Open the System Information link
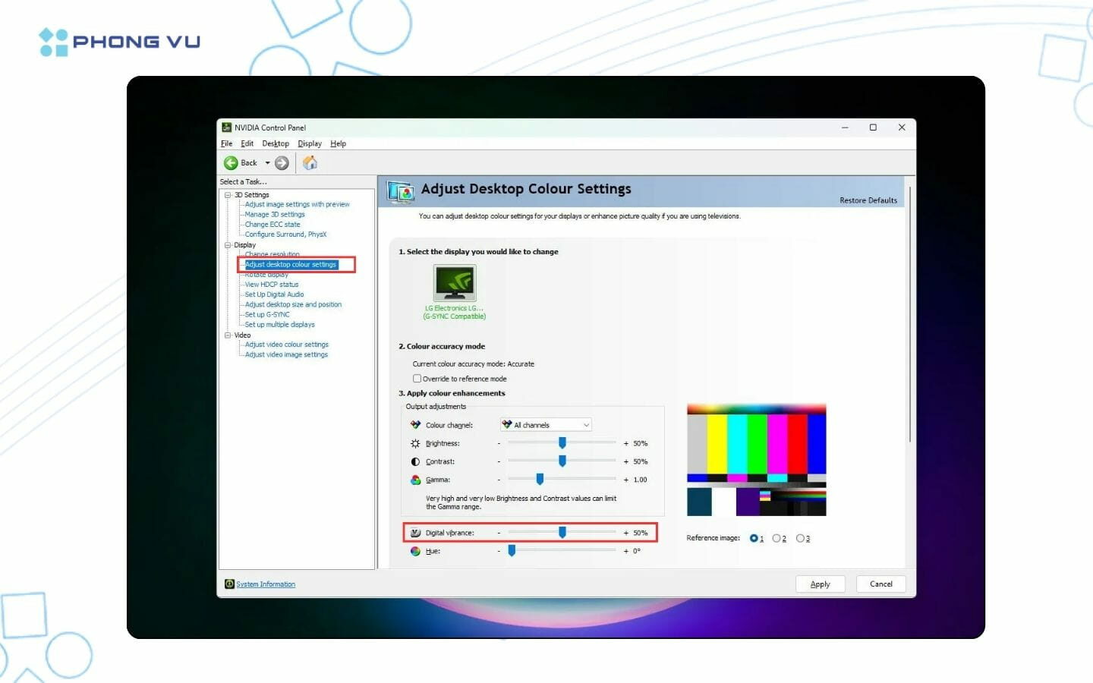The width and height of the screenshot is (1093, 683). coord(266,584)
